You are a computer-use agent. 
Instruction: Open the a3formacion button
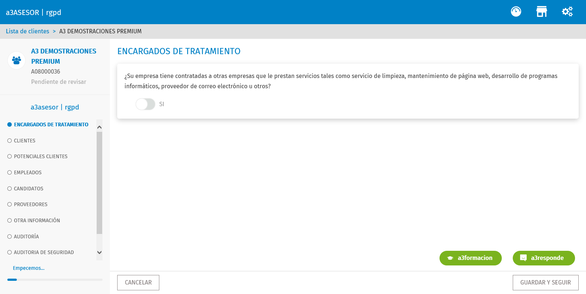[471, 258]
